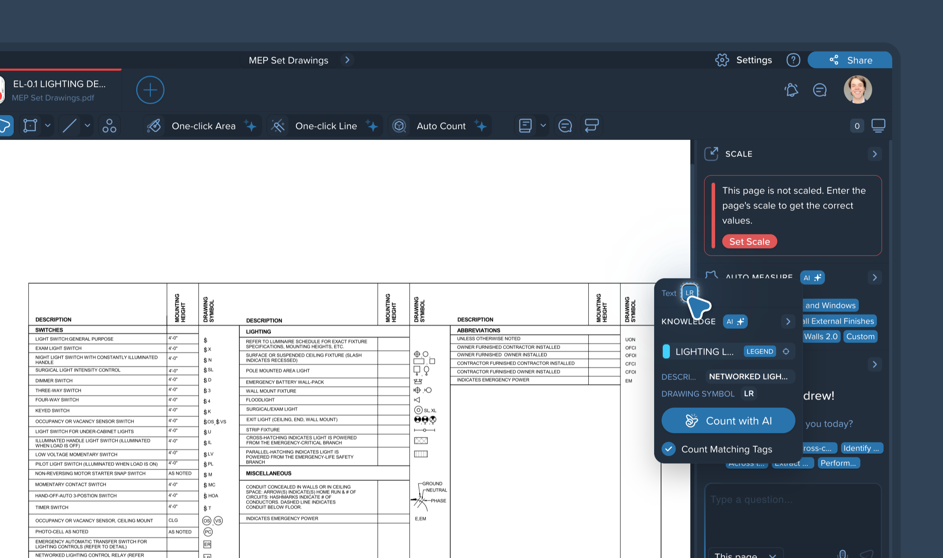Viewport: 943px width, 558px height.
Task: Toggle the AI badge next to Auto Measure
Action: [x=812, y=278]
